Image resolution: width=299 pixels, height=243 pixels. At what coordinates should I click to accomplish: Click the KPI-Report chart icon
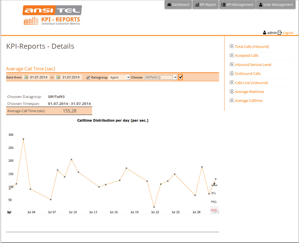197,5
